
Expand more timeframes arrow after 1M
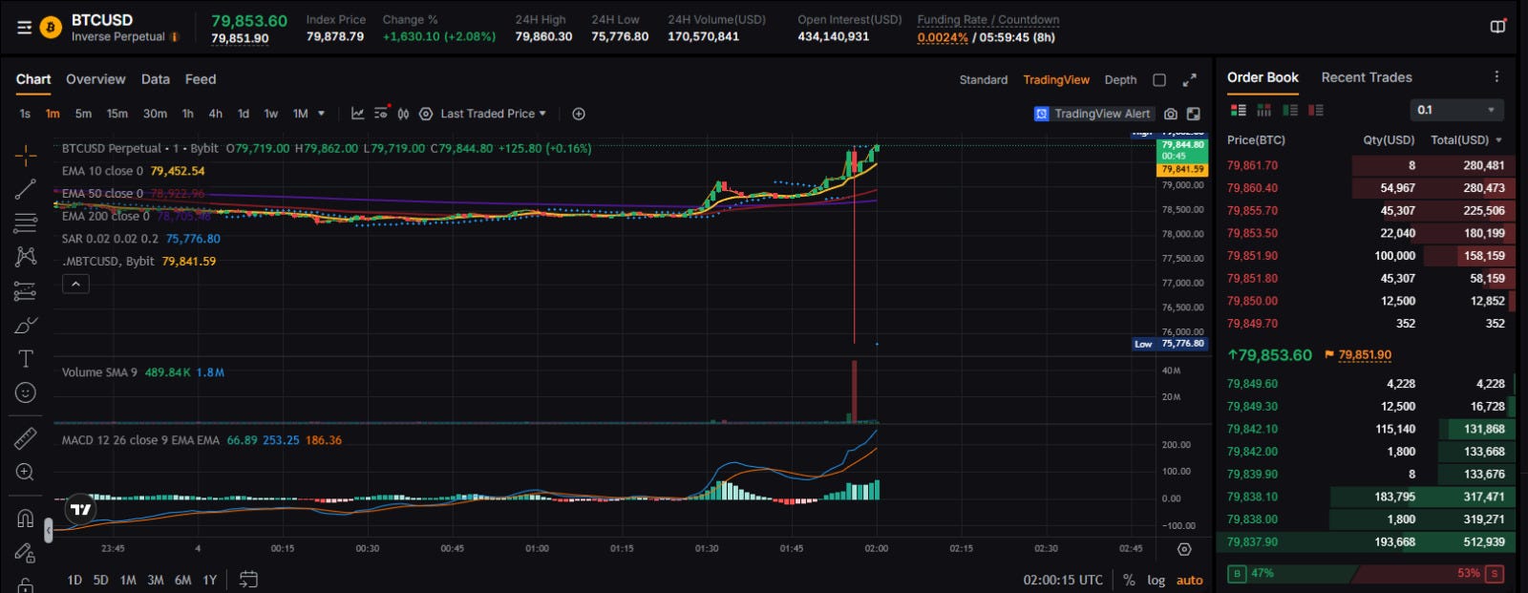click(x=321, y=114)
